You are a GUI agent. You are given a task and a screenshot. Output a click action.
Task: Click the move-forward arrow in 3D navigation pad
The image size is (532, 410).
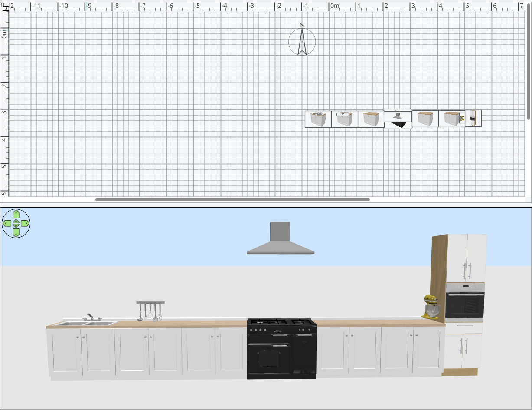tap(16, 214)
